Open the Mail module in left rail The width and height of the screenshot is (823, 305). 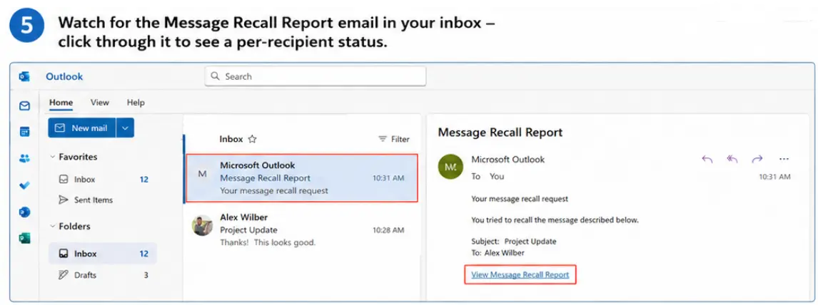pos(25,106)
